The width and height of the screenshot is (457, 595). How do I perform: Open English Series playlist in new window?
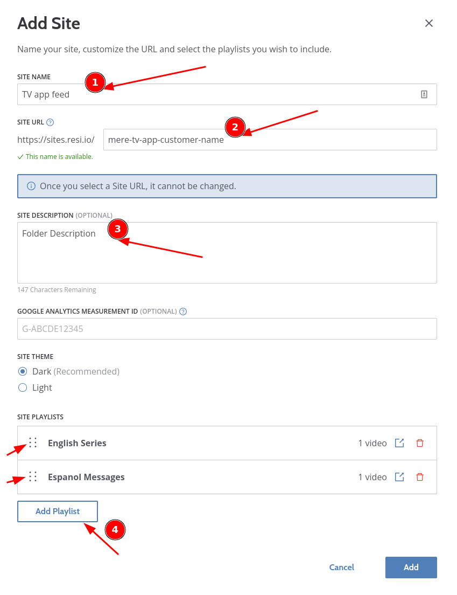click(399, 443)
